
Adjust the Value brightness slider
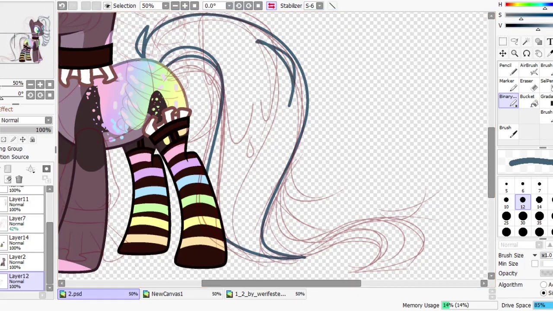[529, 25]
